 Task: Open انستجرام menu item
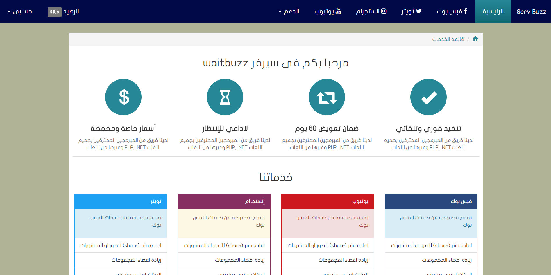click(371, 11)
